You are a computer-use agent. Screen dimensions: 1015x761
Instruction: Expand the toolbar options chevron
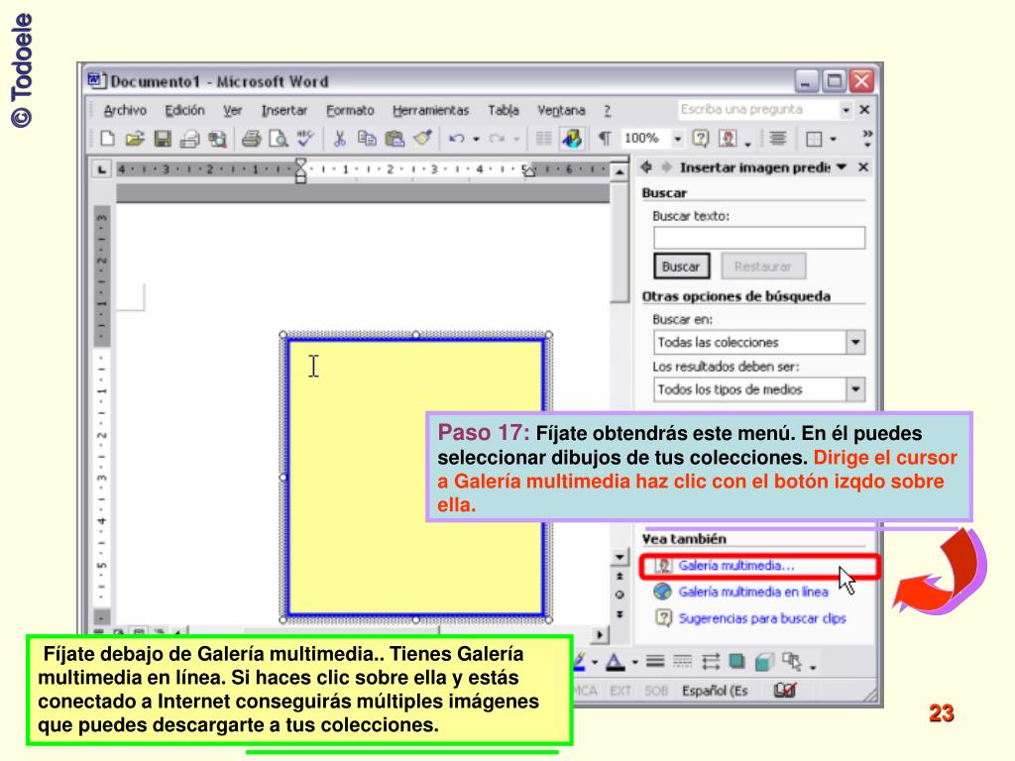[x=866, y=137]
